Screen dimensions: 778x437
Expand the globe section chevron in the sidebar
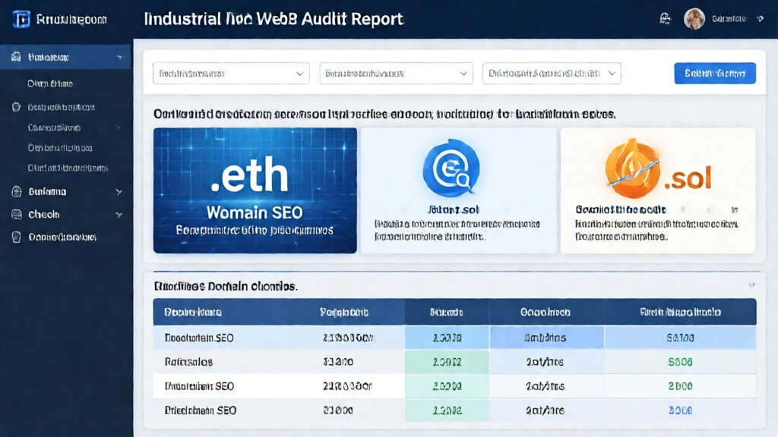click(119, 192)
